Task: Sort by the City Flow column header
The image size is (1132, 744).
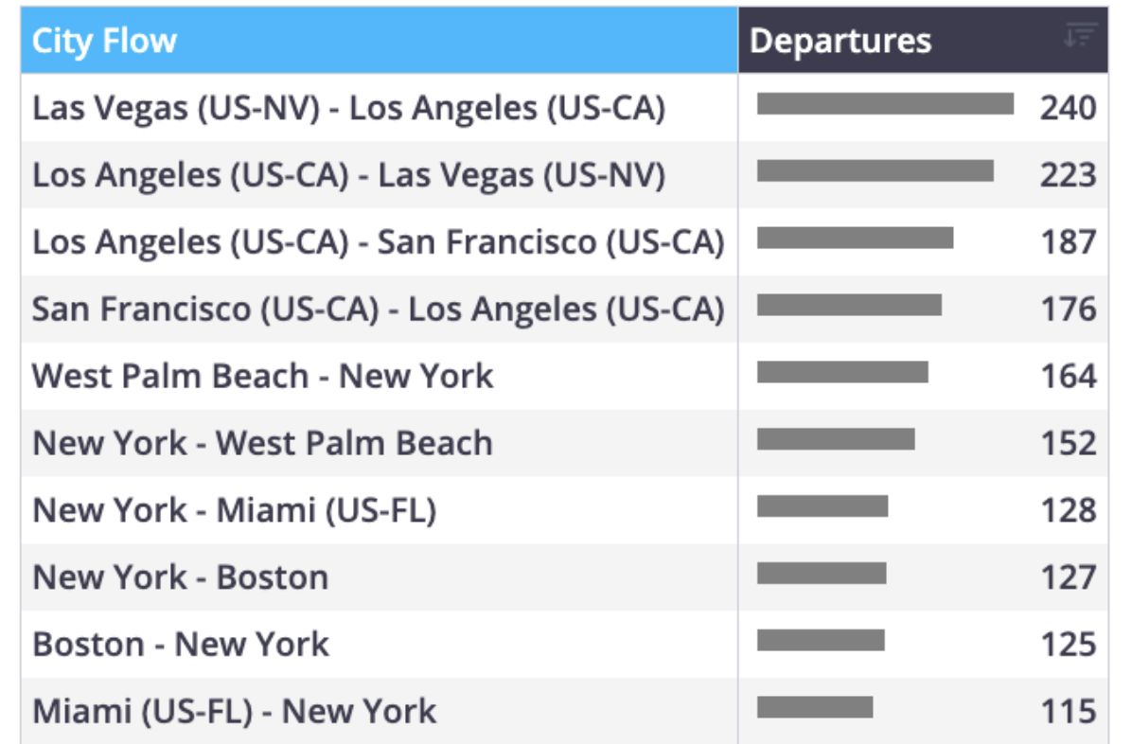Action: [x=379, y=41]
